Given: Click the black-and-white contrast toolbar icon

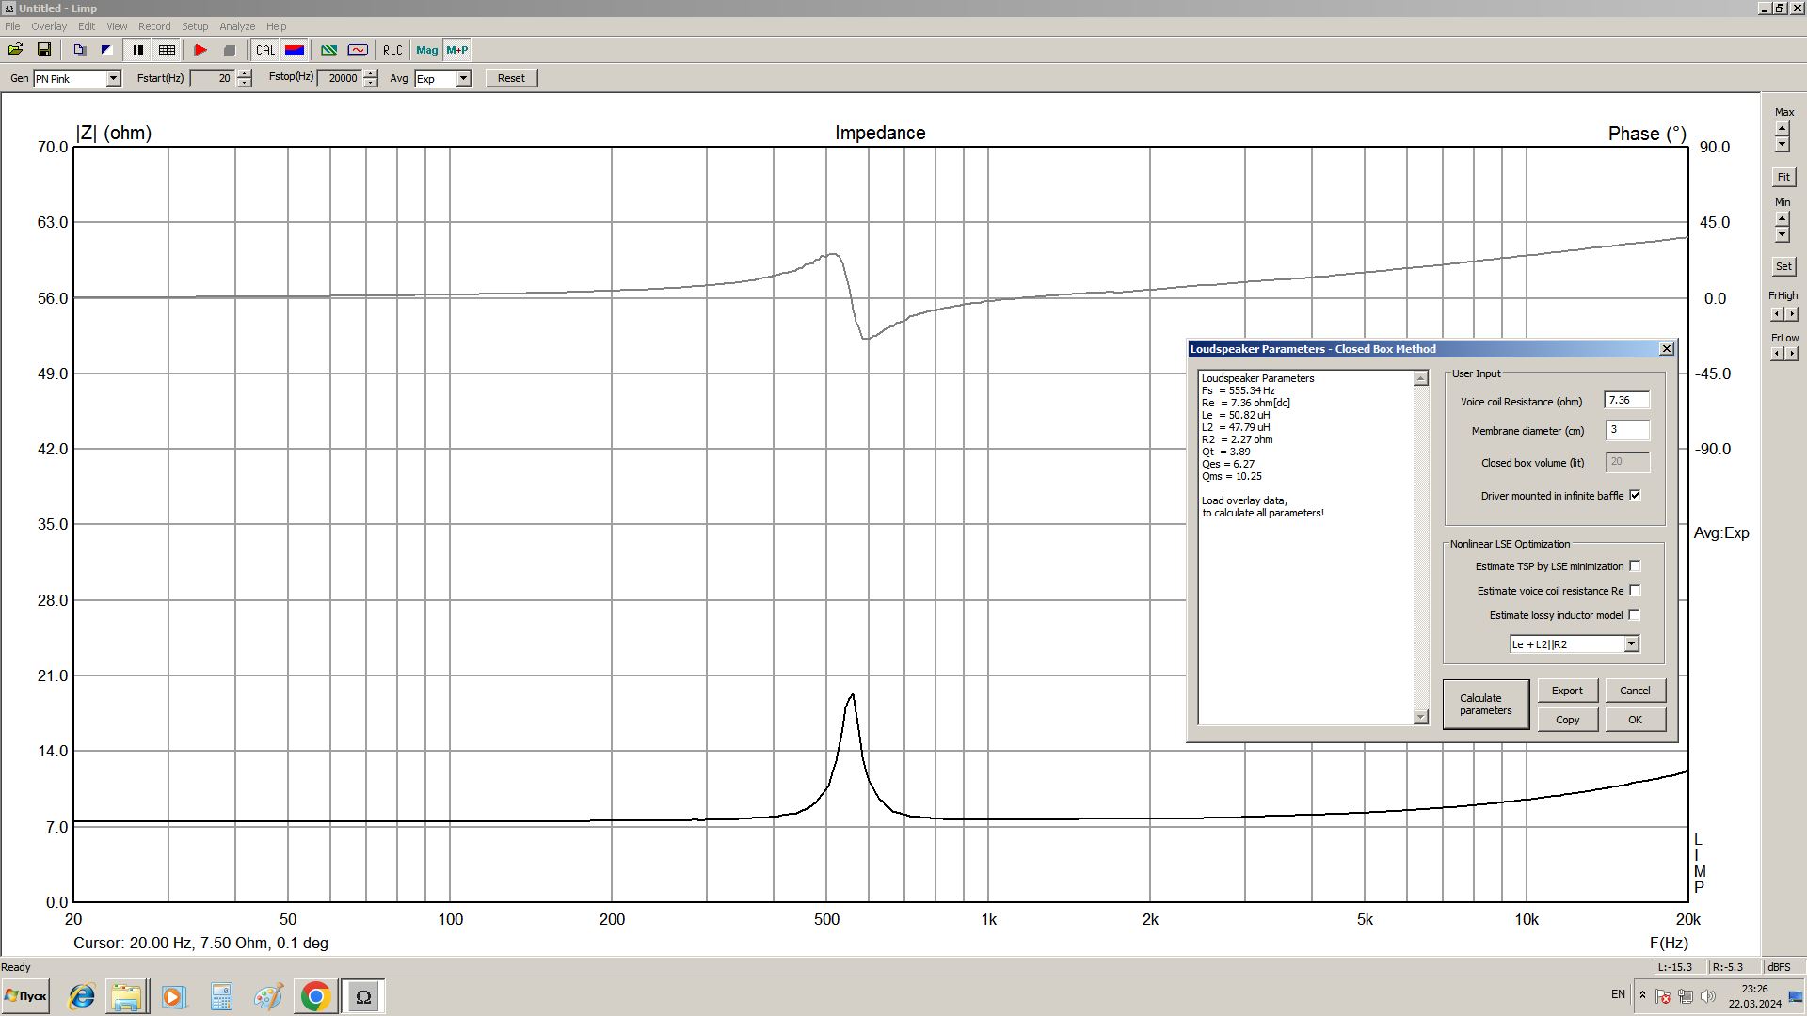Looking at the screenshot, I should 106,50.
